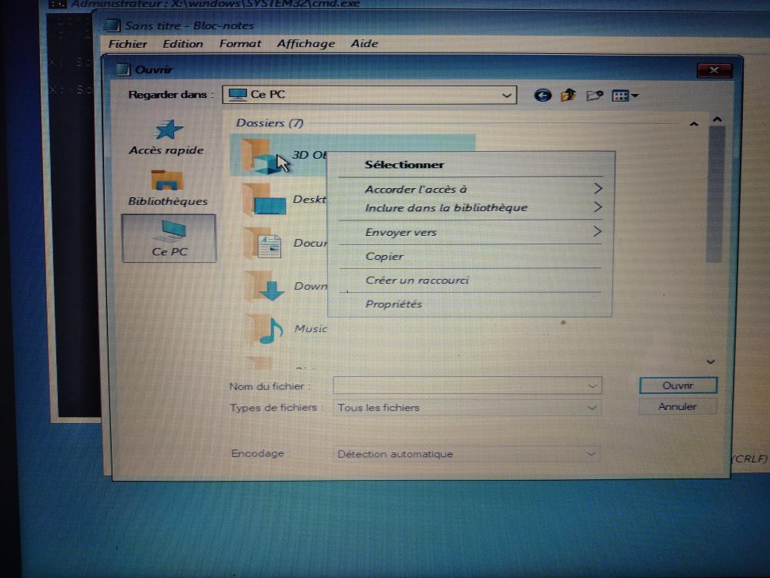The image size is (770, 578).
Task: Create a new folder icon
Action: click(594, 95)
